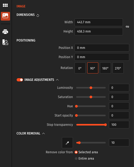134x167 pixels.
Task: Select the Selected area radio button
Action: 76,152
